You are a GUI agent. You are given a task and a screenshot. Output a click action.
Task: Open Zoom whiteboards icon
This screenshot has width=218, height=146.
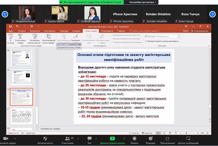(x=188, y=138)
